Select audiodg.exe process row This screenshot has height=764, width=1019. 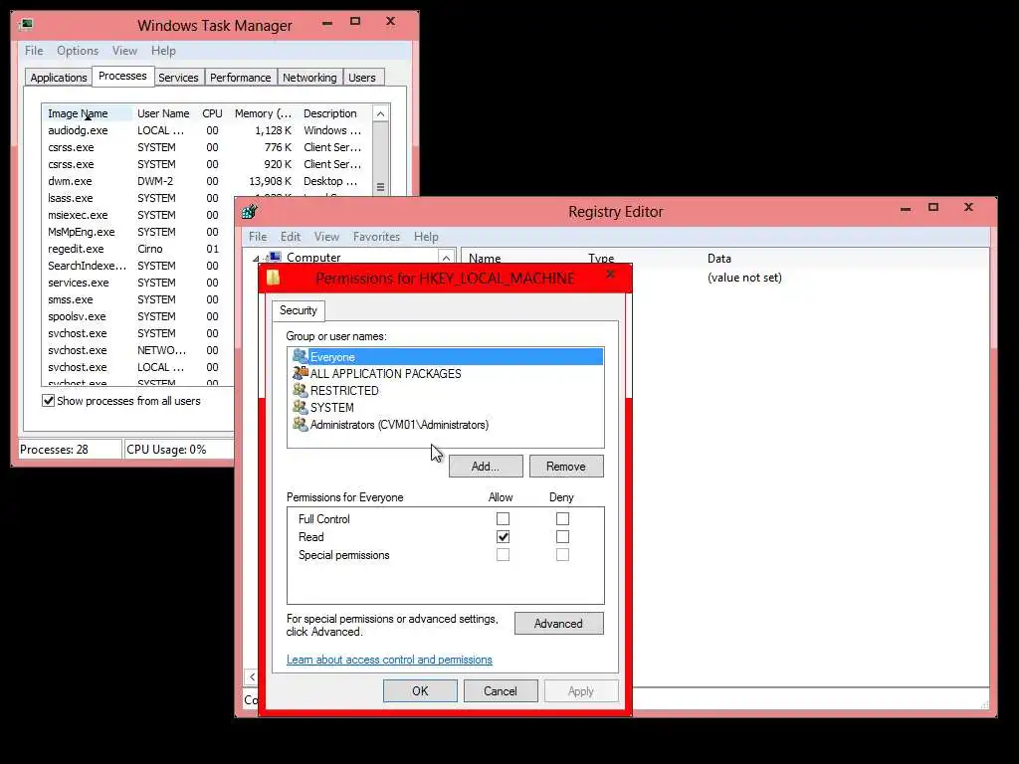point(207,130)
